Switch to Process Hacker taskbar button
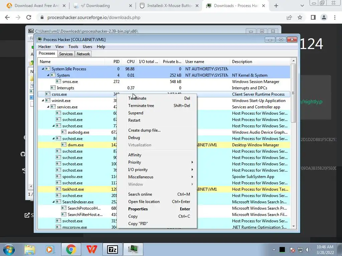The image size is (342, 256). [133, 249]
